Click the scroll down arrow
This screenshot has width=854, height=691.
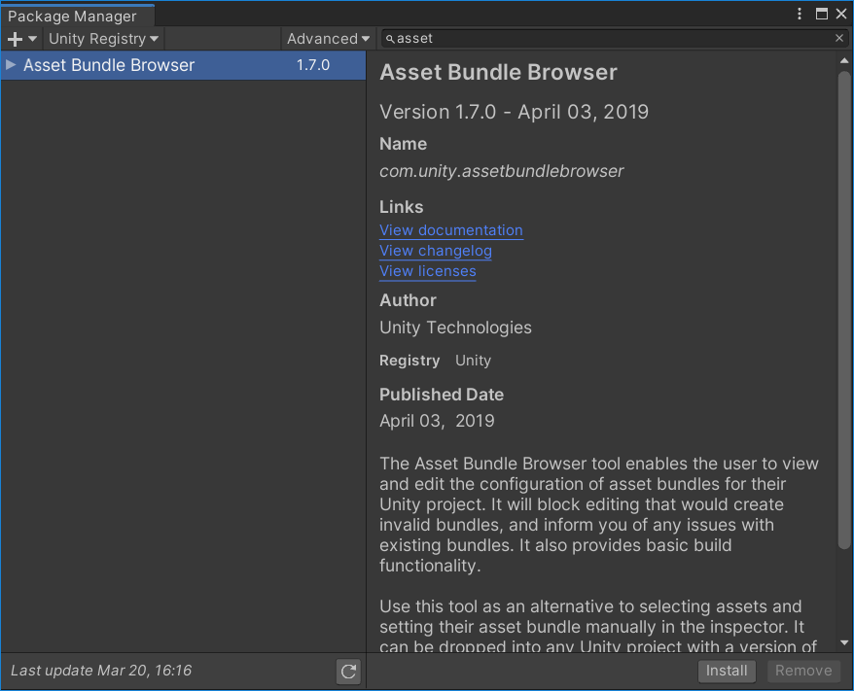tap(844, 642)
